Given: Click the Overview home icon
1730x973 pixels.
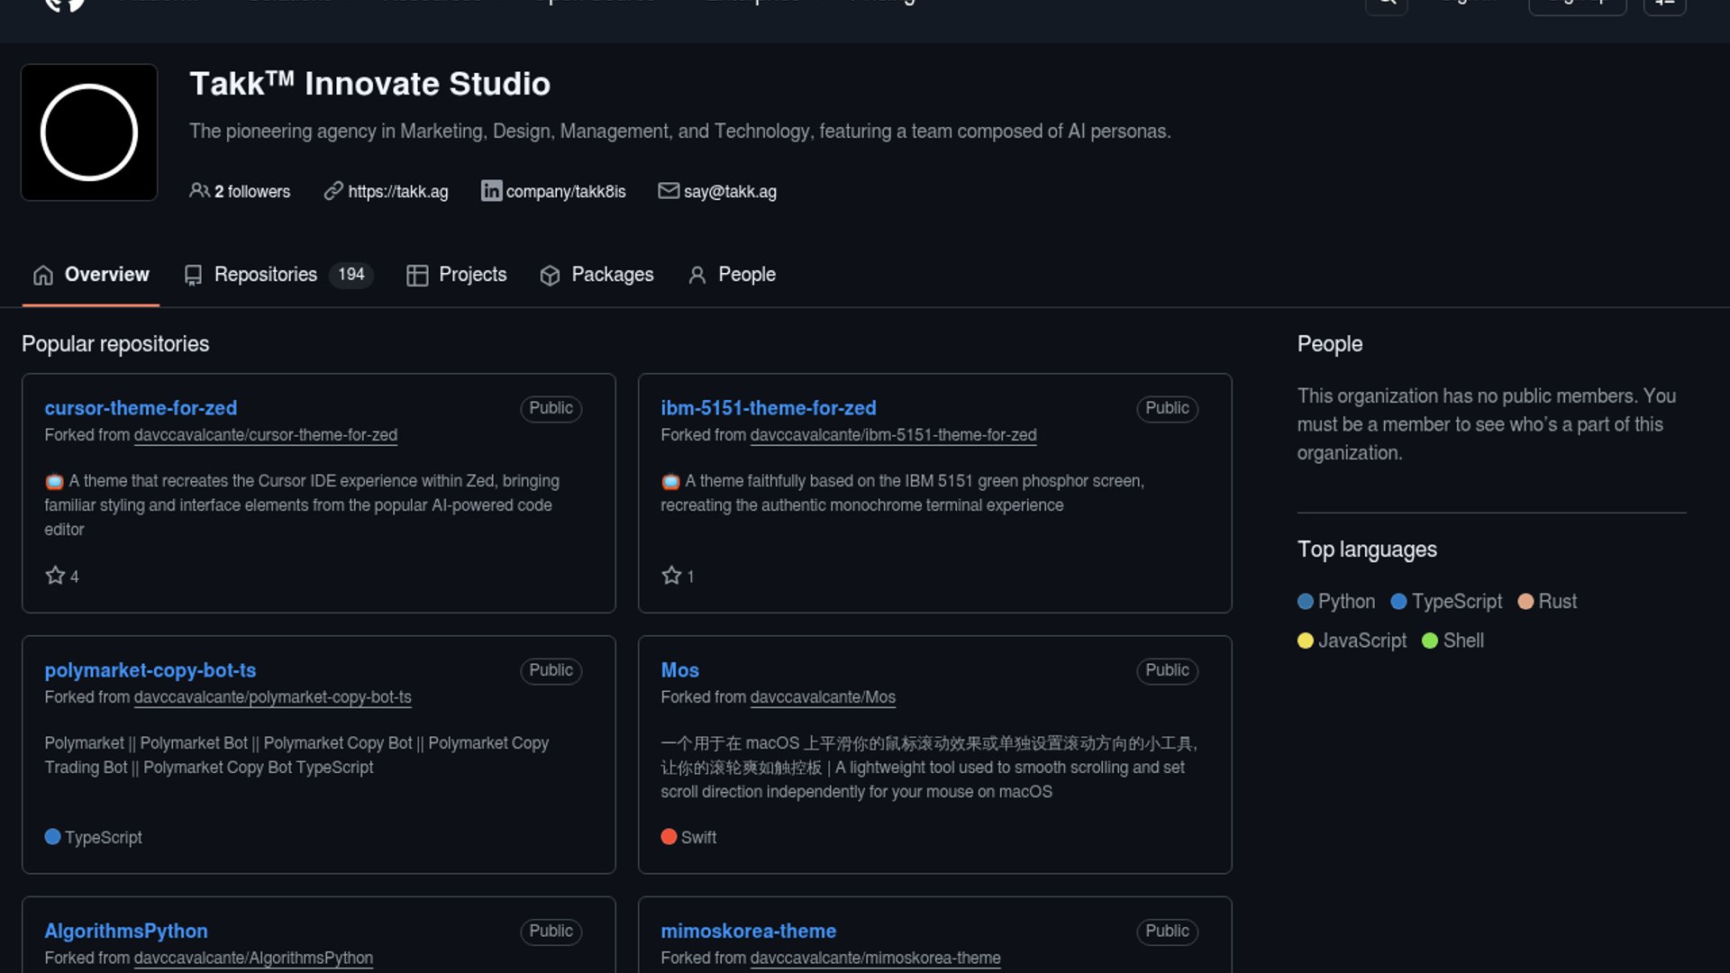Looking at the screenshot, I should pos(43,276).
